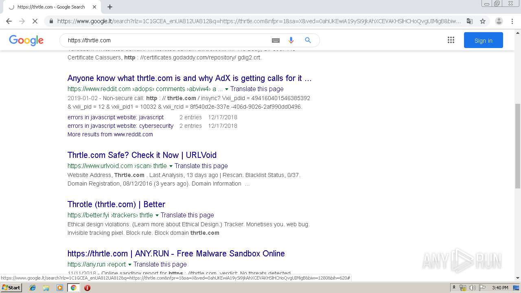Click the browser forward arrow

[22, 21]
